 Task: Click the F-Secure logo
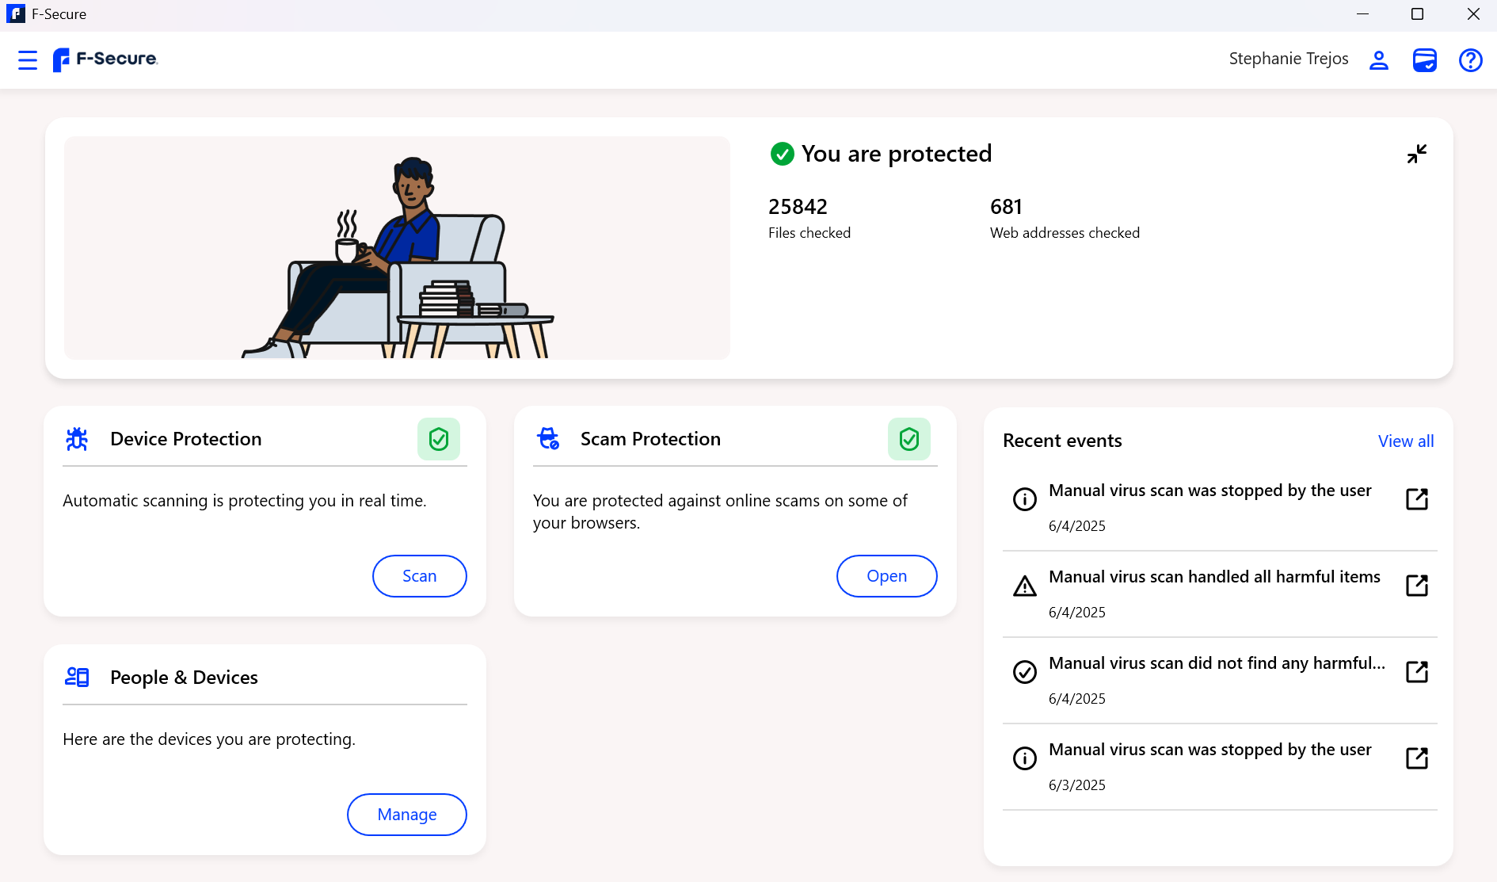[x=105, y=59]
